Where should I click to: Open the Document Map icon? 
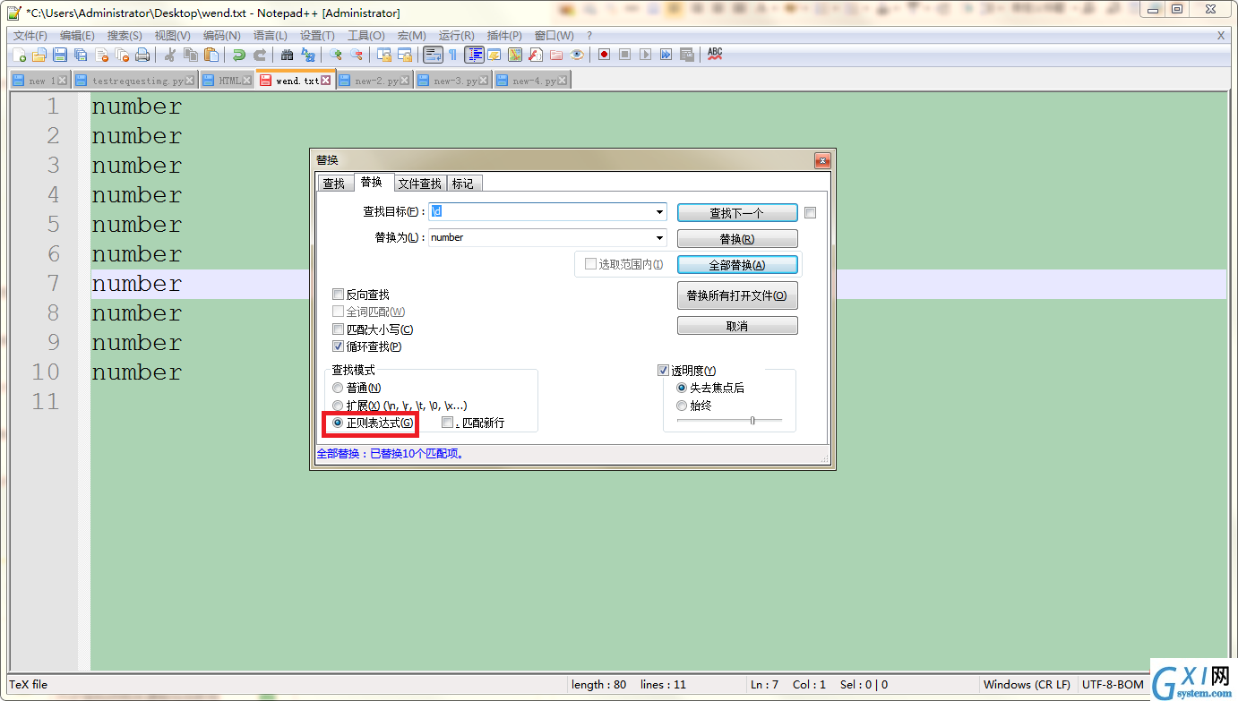(x=514, y=55)
